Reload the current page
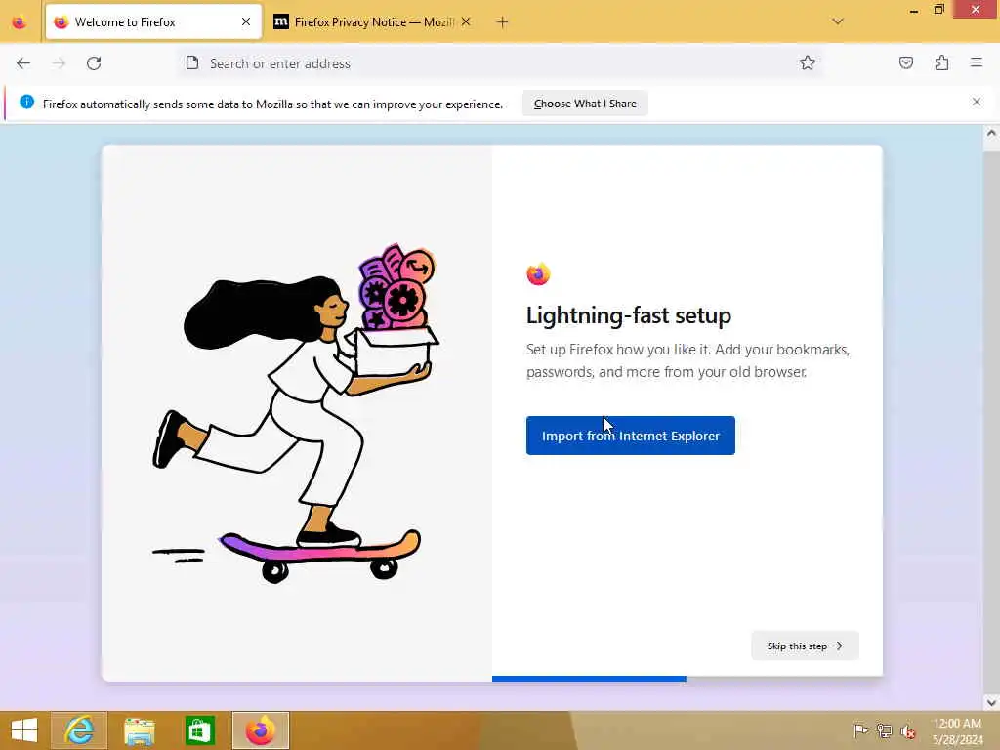Viewport: 1000px width, 750px height. tap(94, 63)
